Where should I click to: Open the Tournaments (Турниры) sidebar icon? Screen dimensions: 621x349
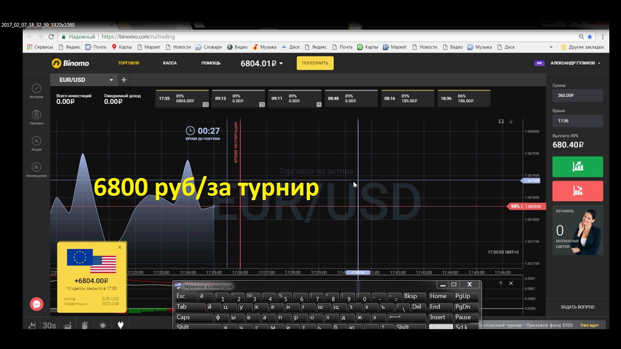pos(36,114)
